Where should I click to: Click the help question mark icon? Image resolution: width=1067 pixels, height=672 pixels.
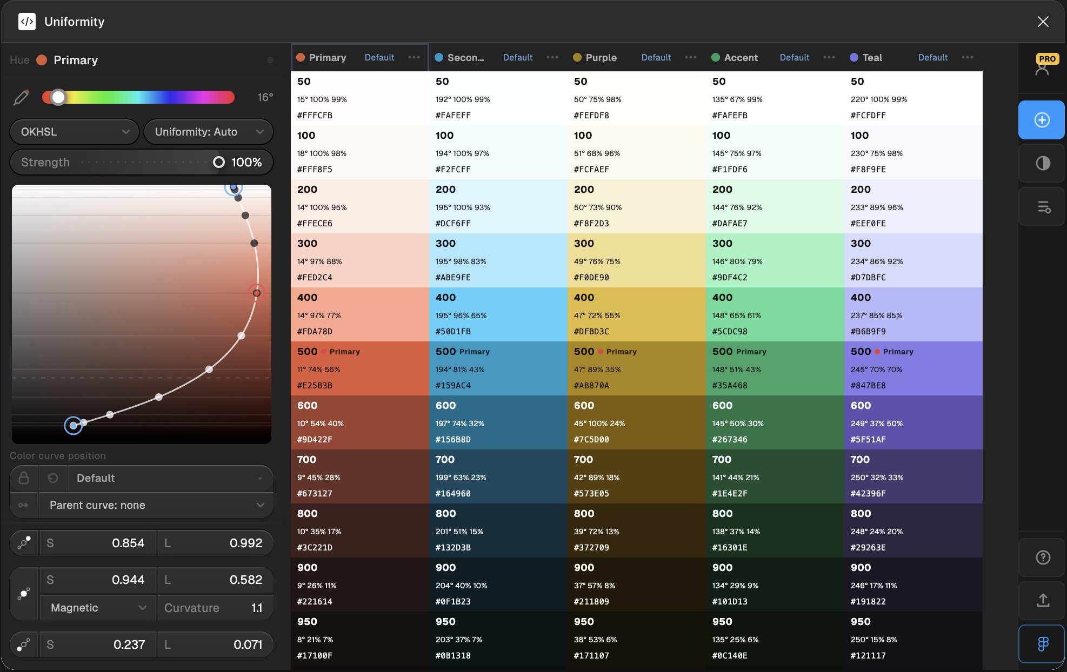pyautogui.click(x=1042, y=557)
